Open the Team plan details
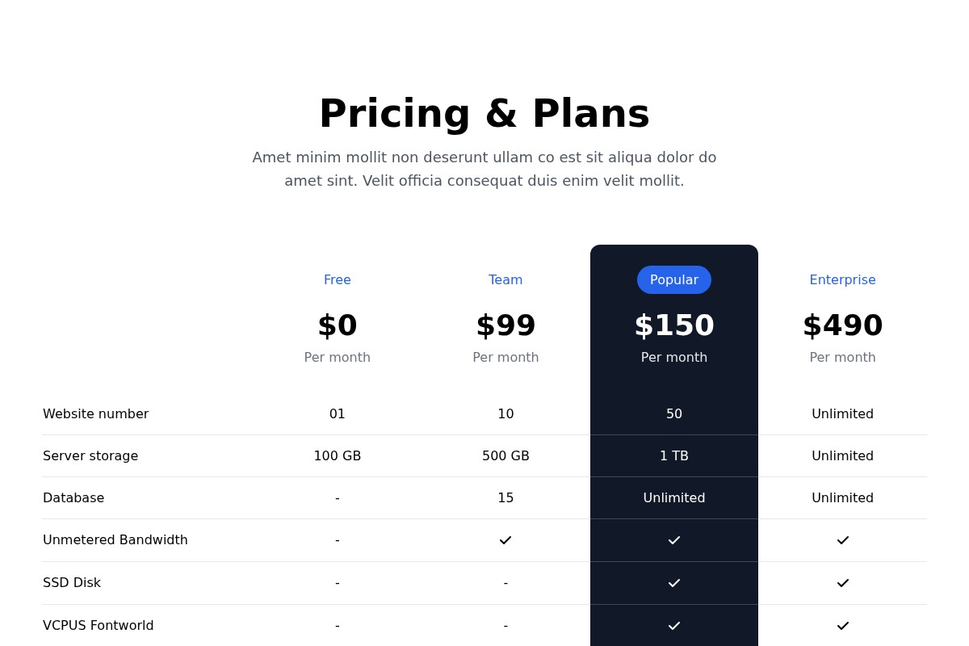The image size is (969, 646). click(505, 279)
